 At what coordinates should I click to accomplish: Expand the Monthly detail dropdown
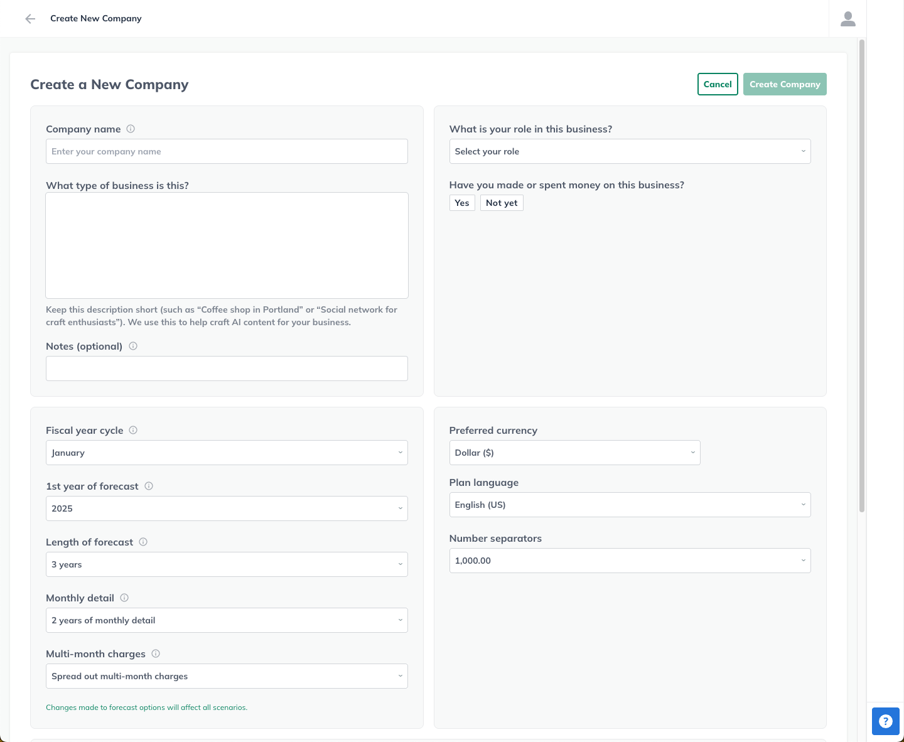[227, 620]
